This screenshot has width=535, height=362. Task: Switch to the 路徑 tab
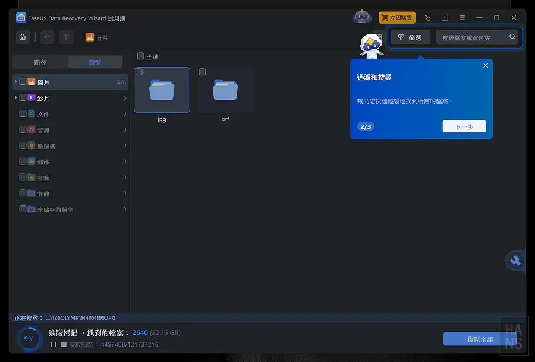(40, 61)
